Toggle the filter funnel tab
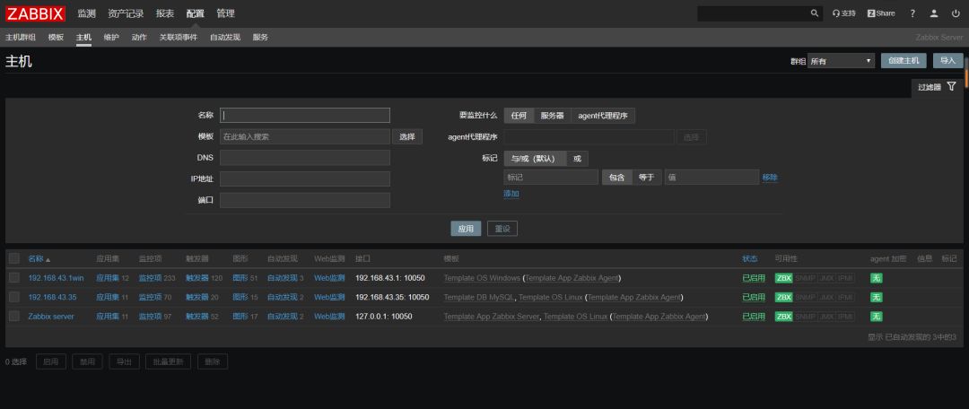Image resolution: width=969 pixels, height=409 pixels. click(x=937, y=88)
